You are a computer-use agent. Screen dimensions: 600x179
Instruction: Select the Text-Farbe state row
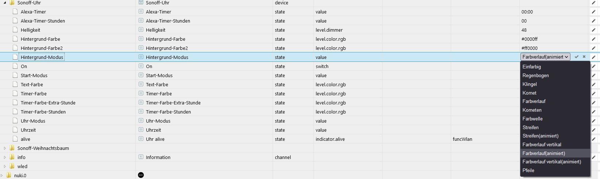click(x=32, y=84)
